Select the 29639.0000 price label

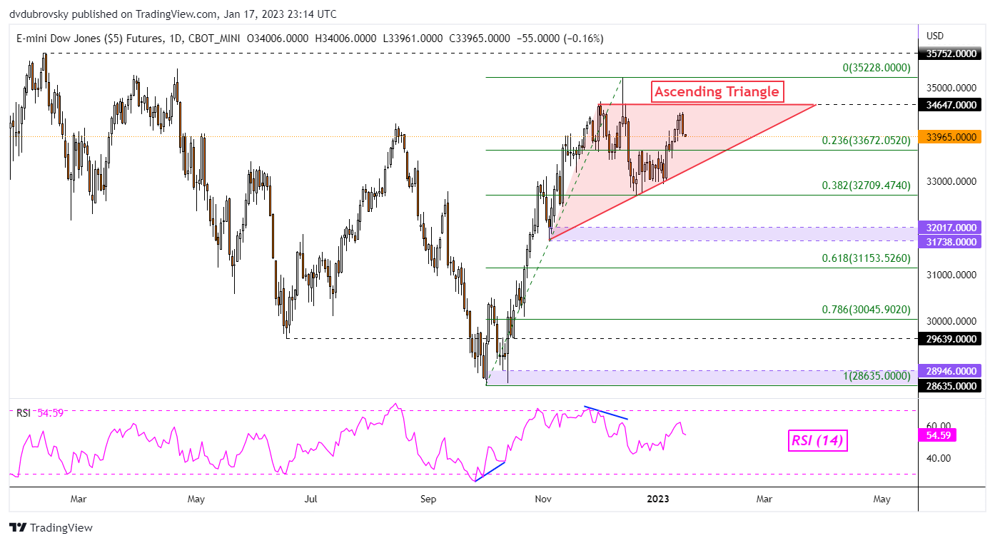(x=951, y=339)
